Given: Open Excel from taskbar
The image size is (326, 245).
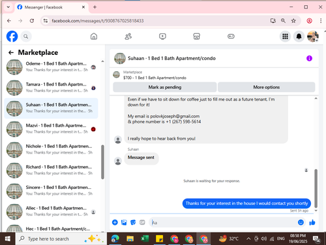Looking at the screenshot, I should [x=145, y=239].
